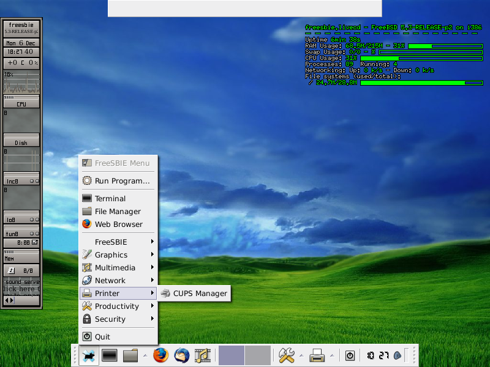This screenshot has width=490, height=367.
Task: Switch to the first workspace in the pager
Action: 232,355
